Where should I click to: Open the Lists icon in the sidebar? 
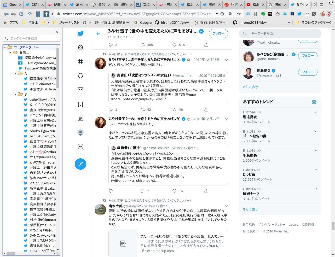click(x=80, y=118)
